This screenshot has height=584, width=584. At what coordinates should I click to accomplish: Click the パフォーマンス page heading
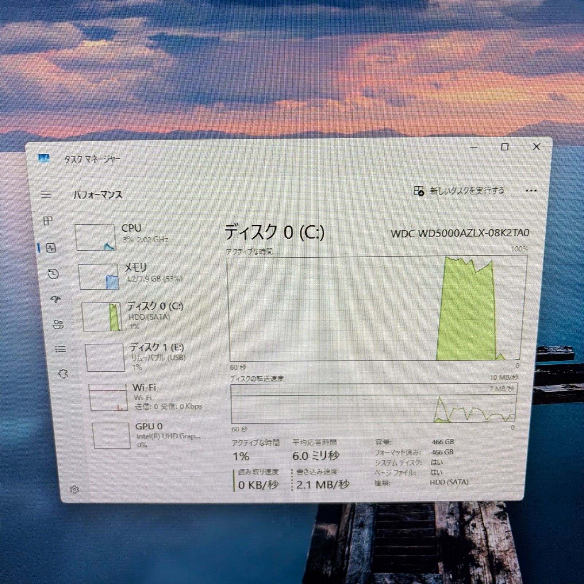click(98, 195)
